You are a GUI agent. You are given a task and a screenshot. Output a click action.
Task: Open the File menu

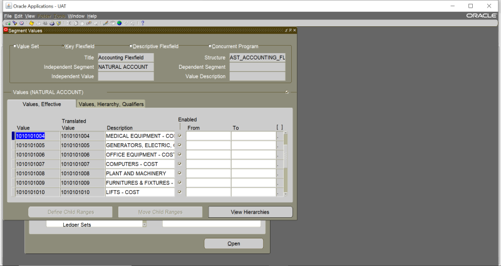pos(8,16)
